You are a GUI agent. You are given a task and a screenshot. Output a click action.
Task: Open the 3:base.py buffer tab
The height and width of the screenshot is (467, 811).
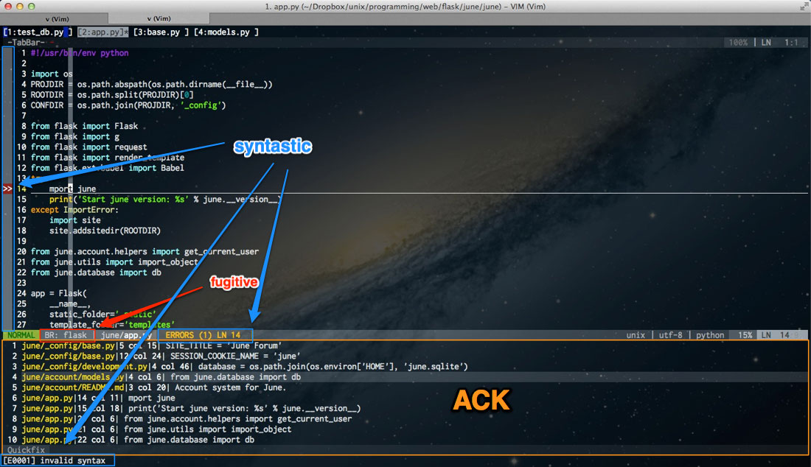[x=161, y=32]
